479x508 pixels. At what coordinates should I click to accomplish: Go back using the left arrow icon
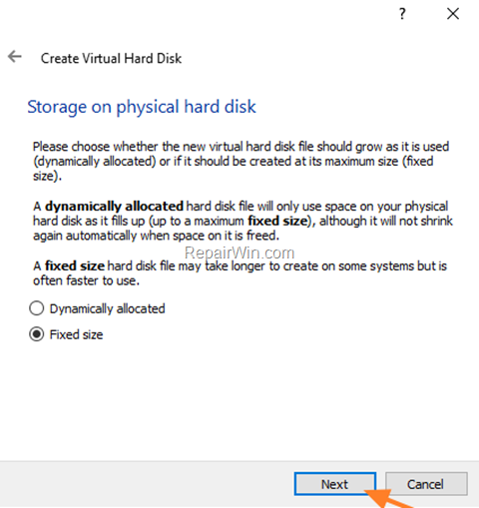(15, 57)
